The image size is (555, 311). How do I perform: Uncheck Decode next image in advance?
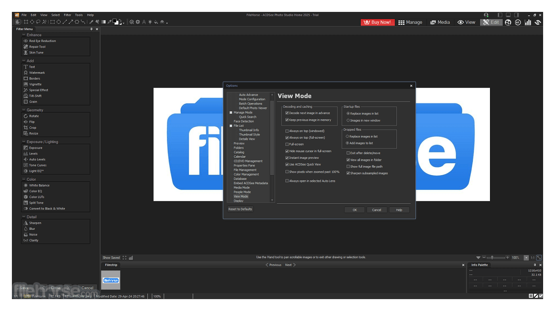[x=287, y=113]
